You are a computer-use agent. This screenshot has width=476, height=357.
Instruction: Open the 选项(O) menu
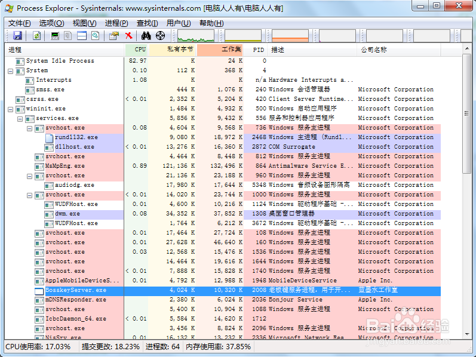(x=51, y=23)
